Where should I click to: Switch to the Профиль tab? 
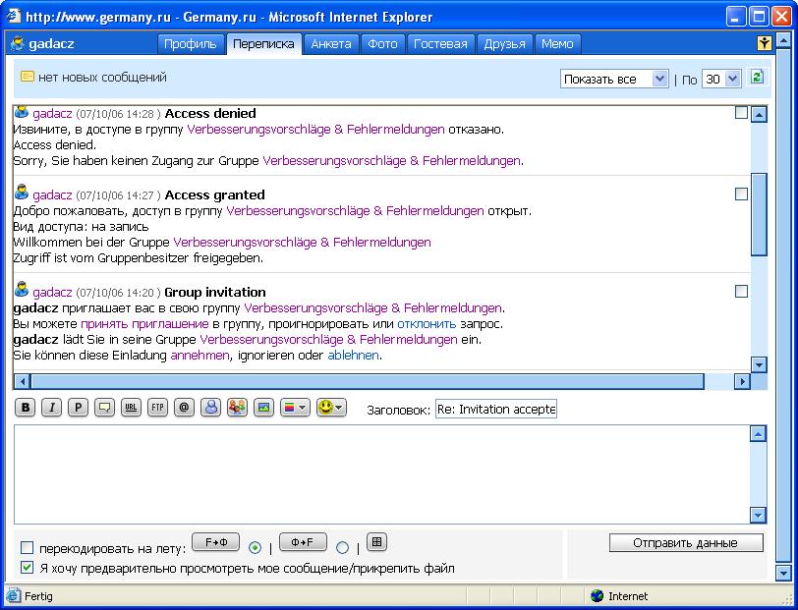[191, 44]
